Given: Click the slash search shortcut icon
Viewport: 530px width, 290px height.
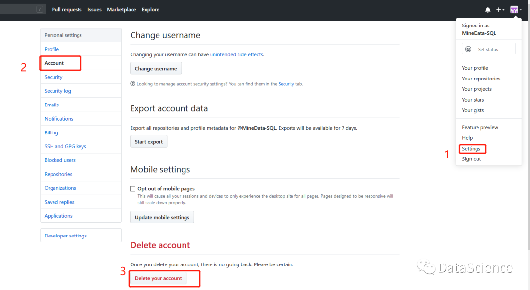Looking at the screenshot, I should 40,9.
